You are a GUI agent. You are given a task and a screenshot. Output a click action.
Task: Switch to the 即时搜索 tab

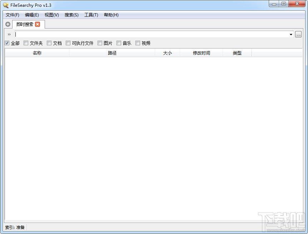click(x=24, y=24)
